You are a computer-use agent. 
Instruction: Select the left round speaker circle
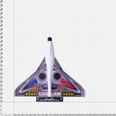point(42,76)
